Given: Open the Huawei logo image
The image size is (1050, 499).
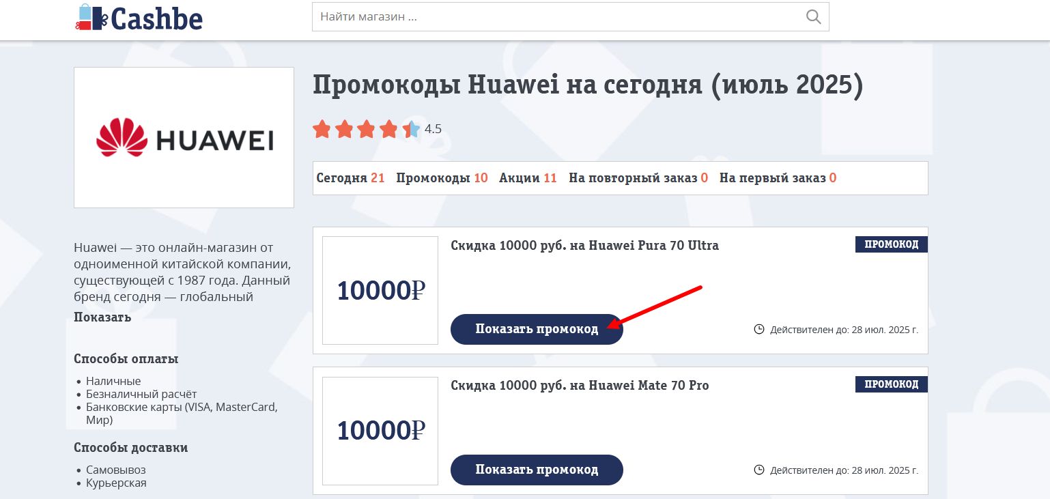Looking at the screenshot, I should [x=184, y=137].
